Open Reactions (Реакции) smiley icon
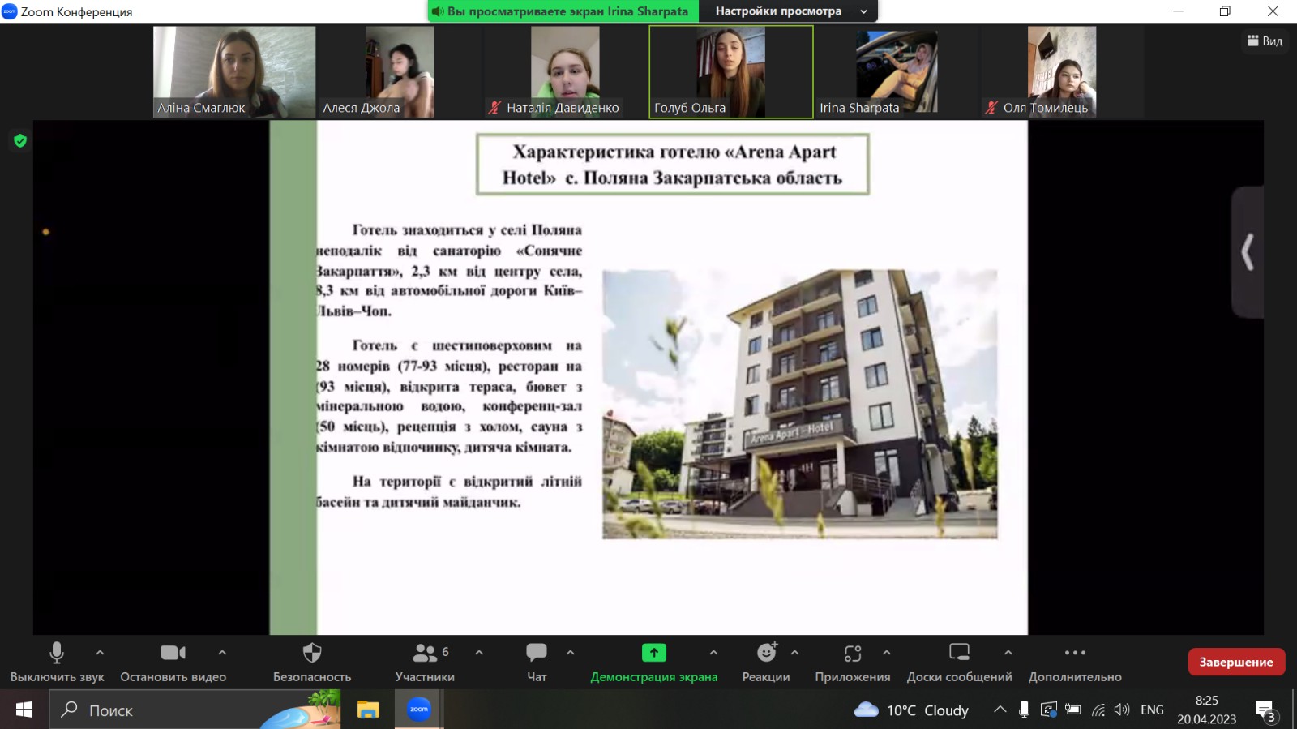Viewport: 1297px width, 729px height. pos(766,654)
